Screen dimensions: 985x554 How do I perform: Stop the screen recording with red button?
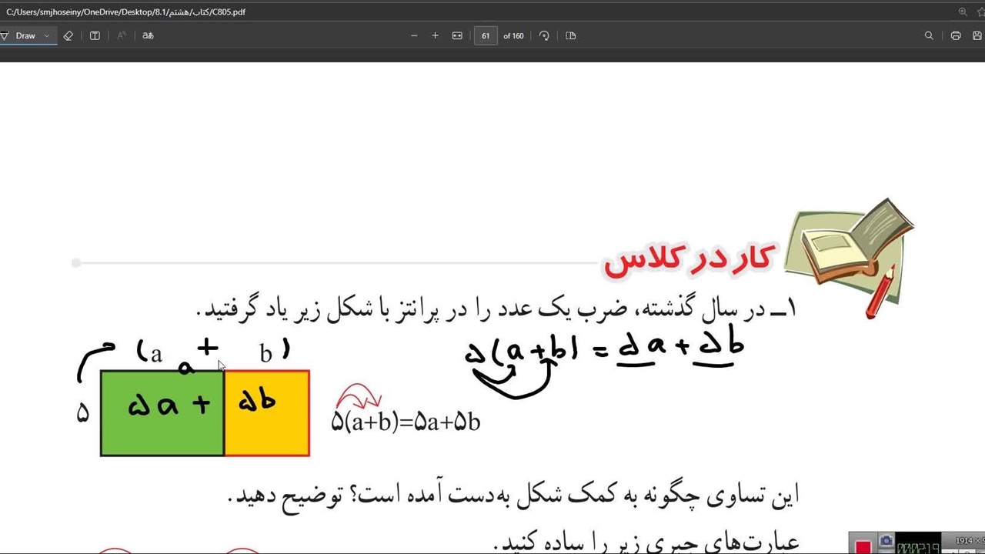863,546
